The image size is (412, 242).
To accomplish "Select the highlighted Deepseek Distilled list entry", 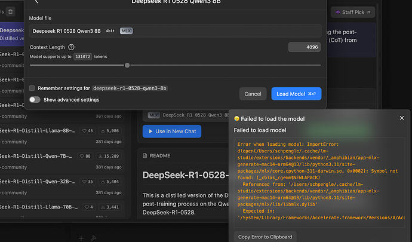I will pyautogui.click(x=12, y=34).
